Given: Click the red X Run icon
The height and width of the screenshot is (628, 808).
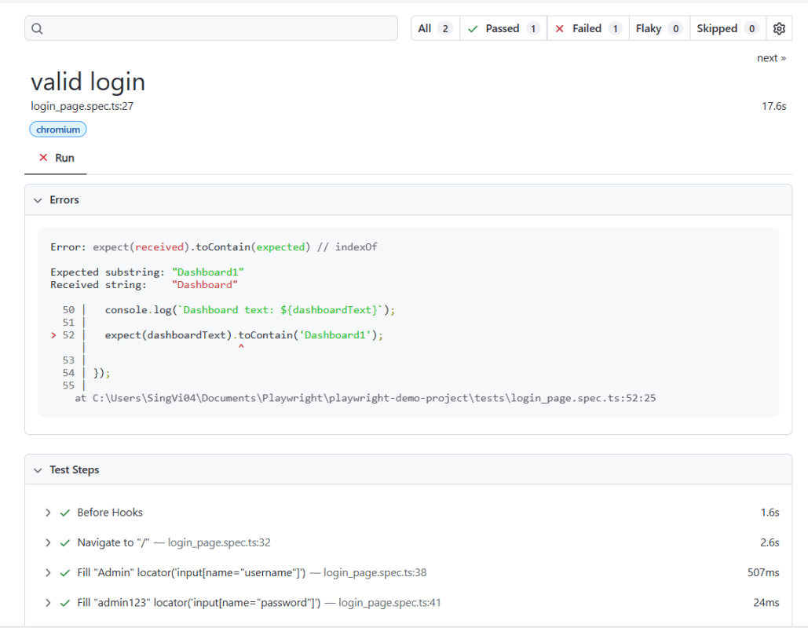Looking at the screenshot, I should [x=43, y=158].
